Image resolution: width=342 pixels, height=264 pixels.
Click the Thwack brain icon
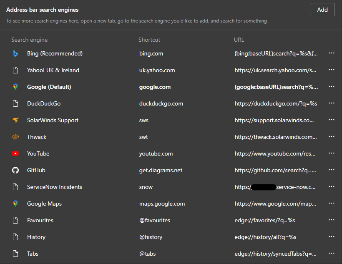coord(15,137)
